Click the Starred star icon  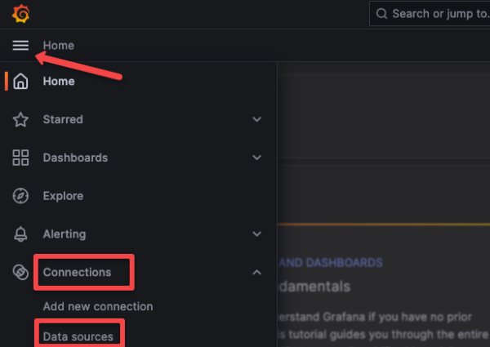coord(20,119)
